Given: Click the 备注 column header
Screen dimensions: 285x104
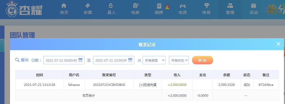Looking at the screenshot, I should point(266,75).
